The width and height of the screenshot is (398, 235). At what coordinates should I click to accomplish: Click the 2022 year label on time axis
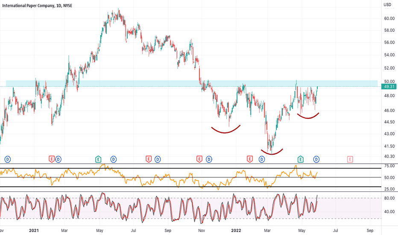pyautogui.click(x=236, y=230)
